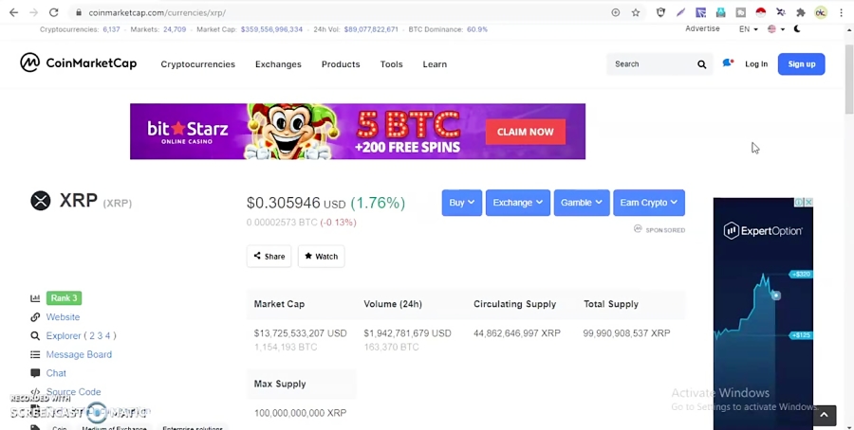Viewport: 854px width, 430px height.
Task: Open the currency flag dropdown
Action: pos(776,28)
